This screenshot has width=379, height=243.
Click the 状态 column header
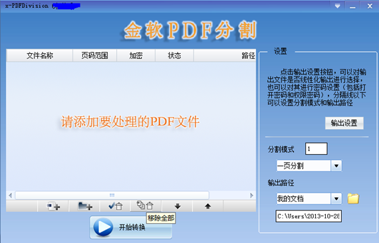click(174, 56)
